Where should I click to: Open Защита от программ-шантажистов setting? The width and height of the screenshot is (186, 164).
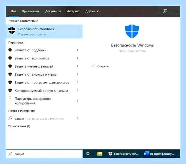click(43, 82)
